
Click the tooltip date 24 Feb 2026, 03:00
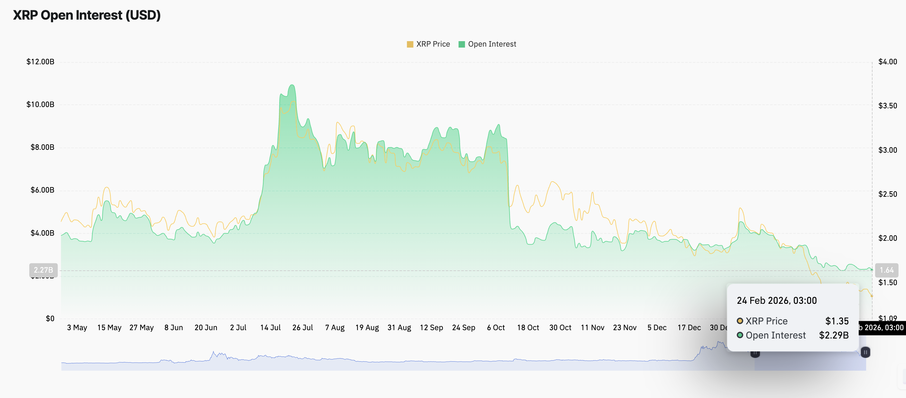(777, 301)
